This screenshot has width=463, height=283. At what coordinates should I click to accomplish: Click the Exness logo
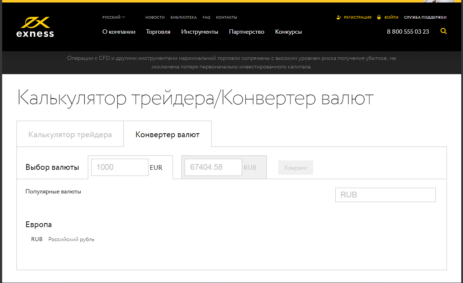point(35,27)
